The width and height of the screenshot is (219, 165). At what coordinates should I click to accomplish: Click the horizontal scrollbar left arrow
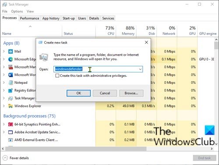click(x=3, y=149)
